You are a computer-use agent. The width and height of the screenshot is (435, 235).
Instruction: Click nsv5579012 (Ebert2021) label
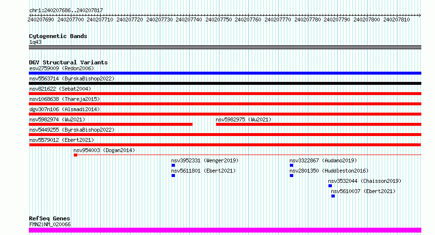click(62, 140)
